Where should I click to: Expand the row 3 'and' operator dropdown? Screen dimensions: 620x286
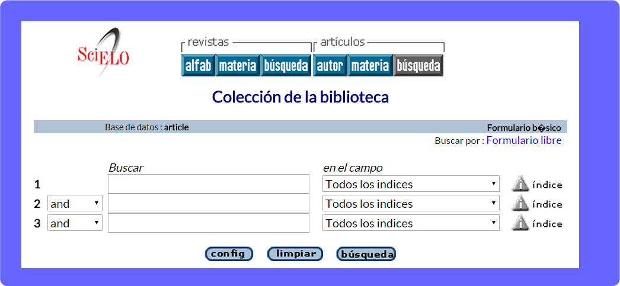coord(75,223)
